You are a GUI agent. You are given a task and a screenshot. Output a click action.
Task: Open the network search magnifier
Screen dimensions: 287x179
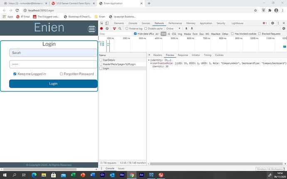coord(120,29)
